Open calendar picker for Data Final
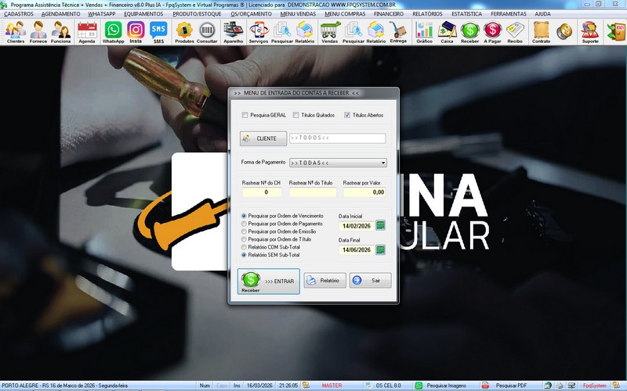Viewport: 627px width, 391px height. [381, 249]
